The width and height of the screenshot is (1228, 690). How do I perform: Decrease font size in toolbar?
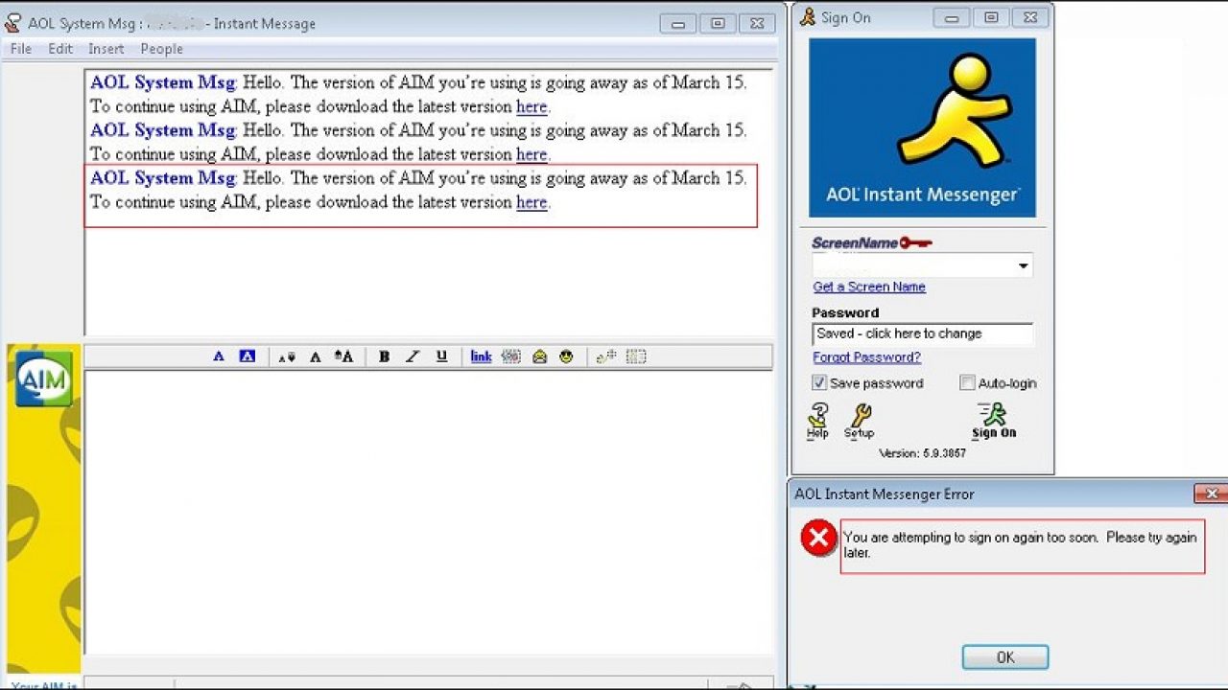[287, 357]
